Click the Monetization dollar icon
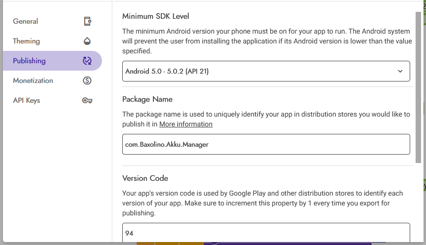 point(88,81)
